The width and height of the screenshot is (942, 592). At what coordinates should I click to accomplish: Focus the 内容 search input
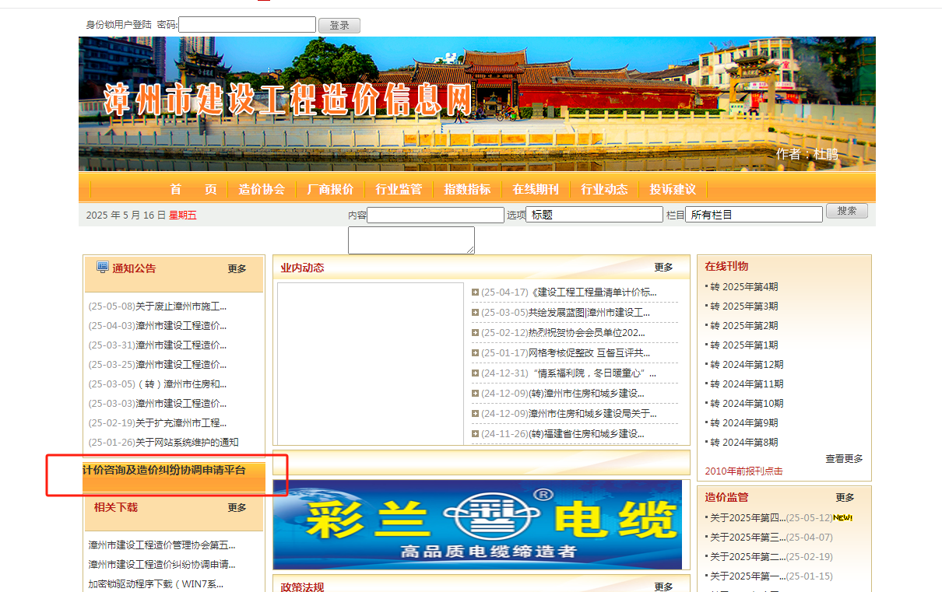click(436, 215)
